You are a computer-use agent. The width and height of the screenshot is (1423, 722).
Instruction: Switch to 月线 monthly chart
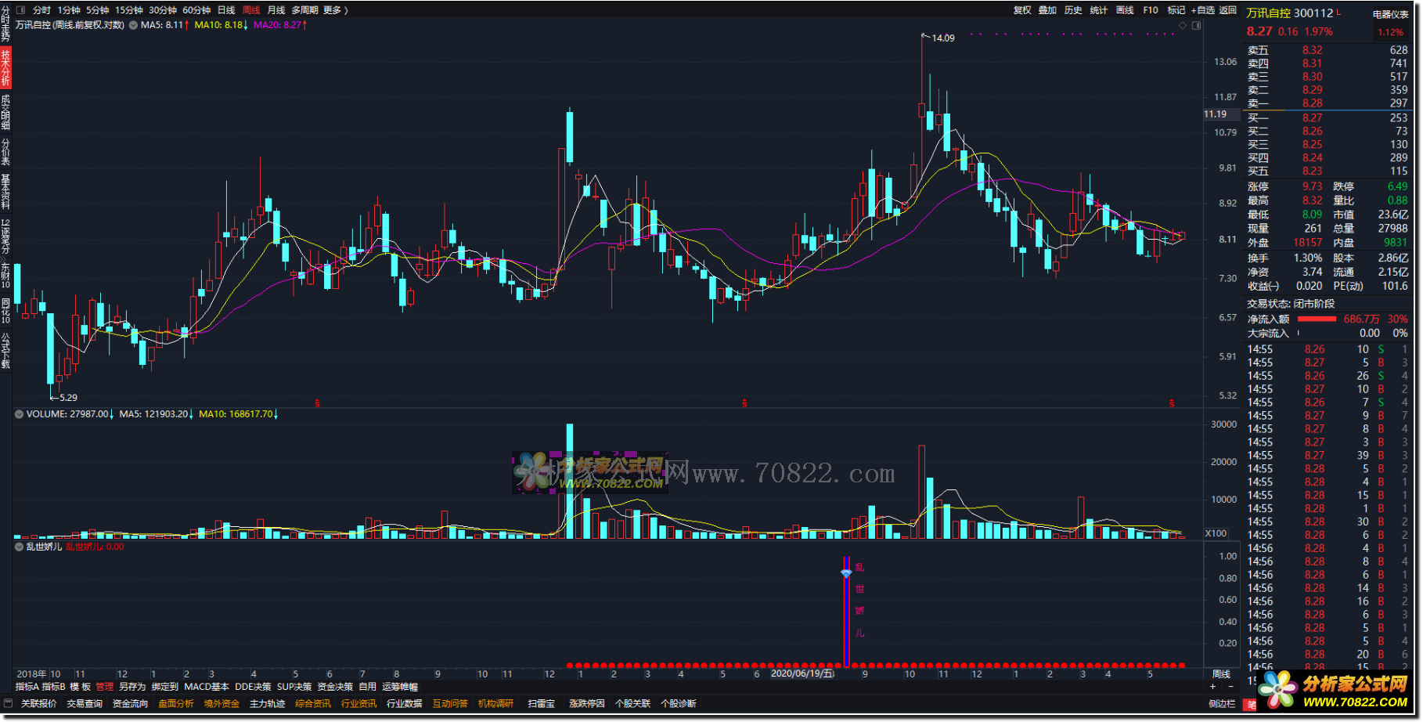276,10
